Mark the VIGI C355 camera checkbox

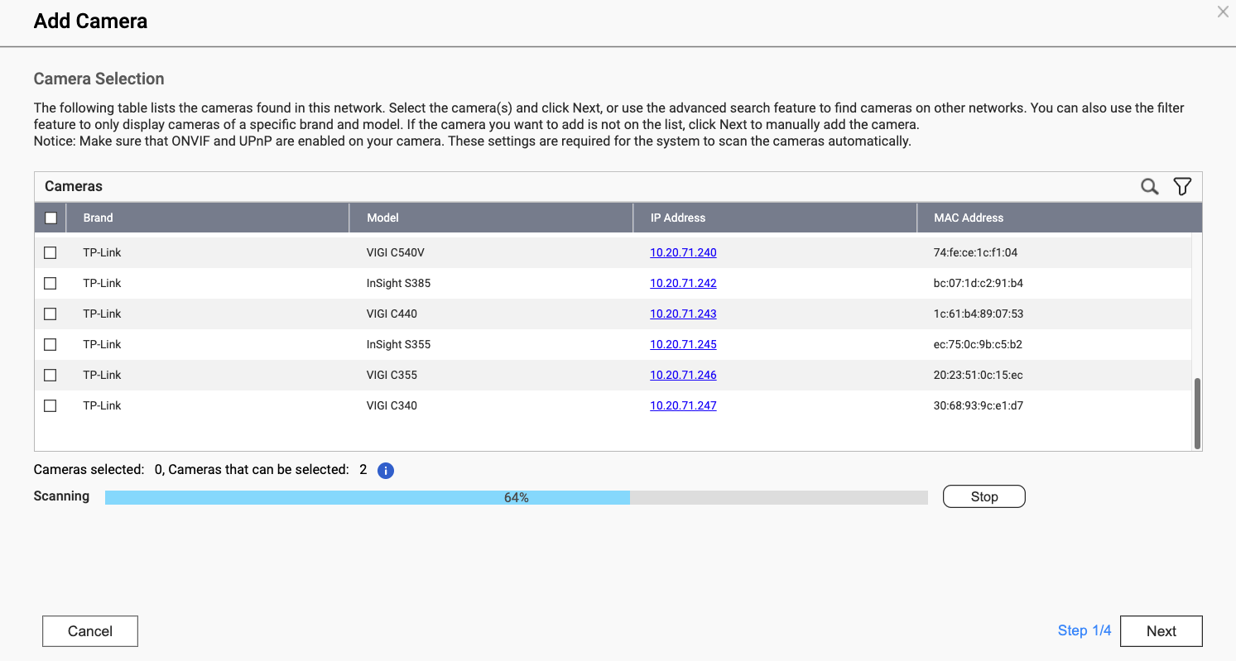50,375
